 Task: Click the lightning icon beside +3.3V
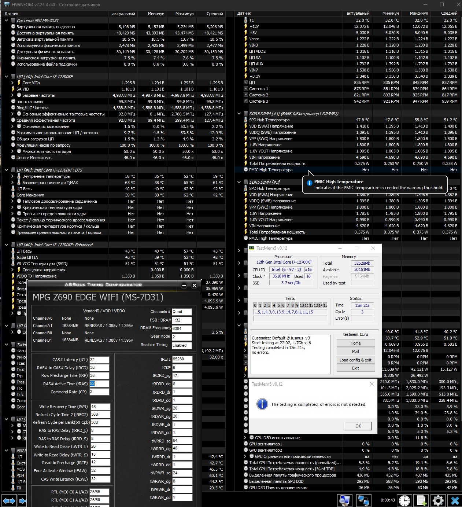click(246, 76)
